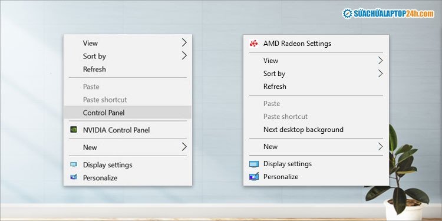Select Paste in the left context menu
442x221 pixels.
[x=128, y=87]
